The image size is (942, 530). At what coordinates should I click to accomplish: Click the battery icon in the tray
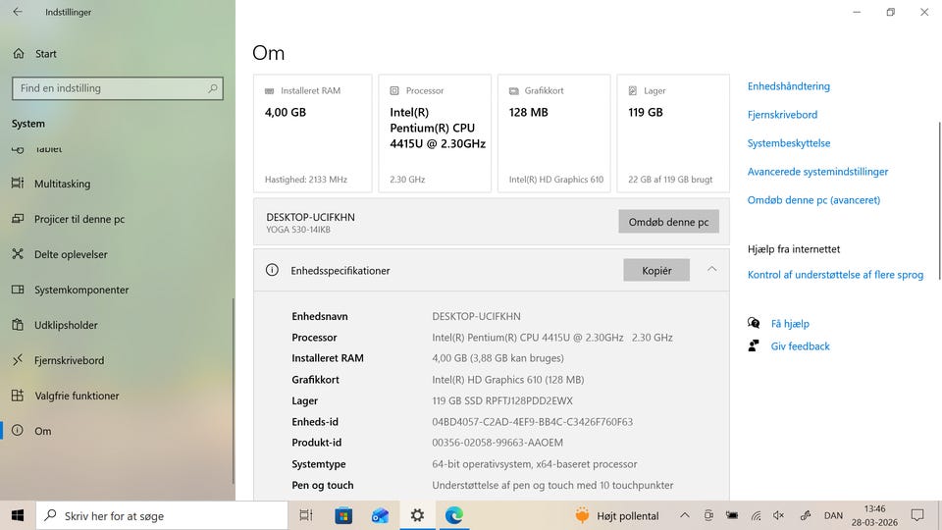click(x=732, y=515)
